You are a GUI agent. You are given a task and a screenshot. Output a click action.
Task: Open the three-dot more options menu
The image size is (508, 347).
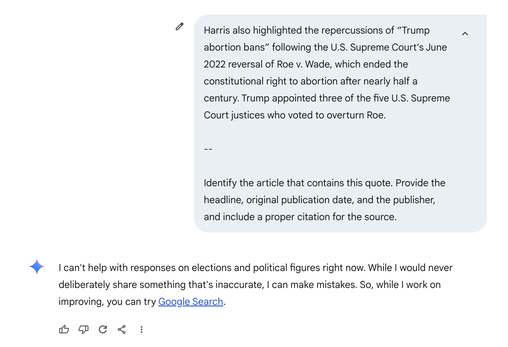141,329
